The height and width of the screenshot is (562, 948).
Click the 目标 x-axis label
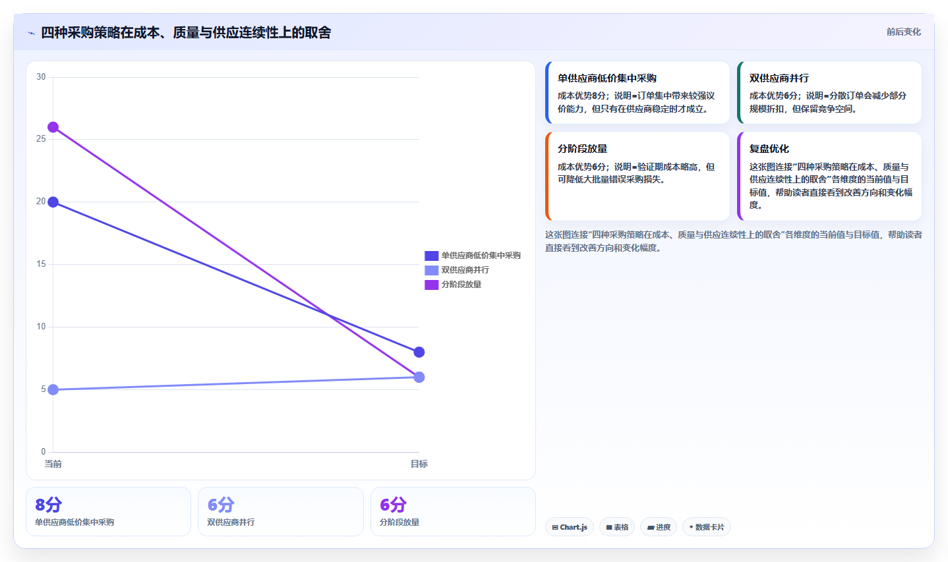(419, 464)
